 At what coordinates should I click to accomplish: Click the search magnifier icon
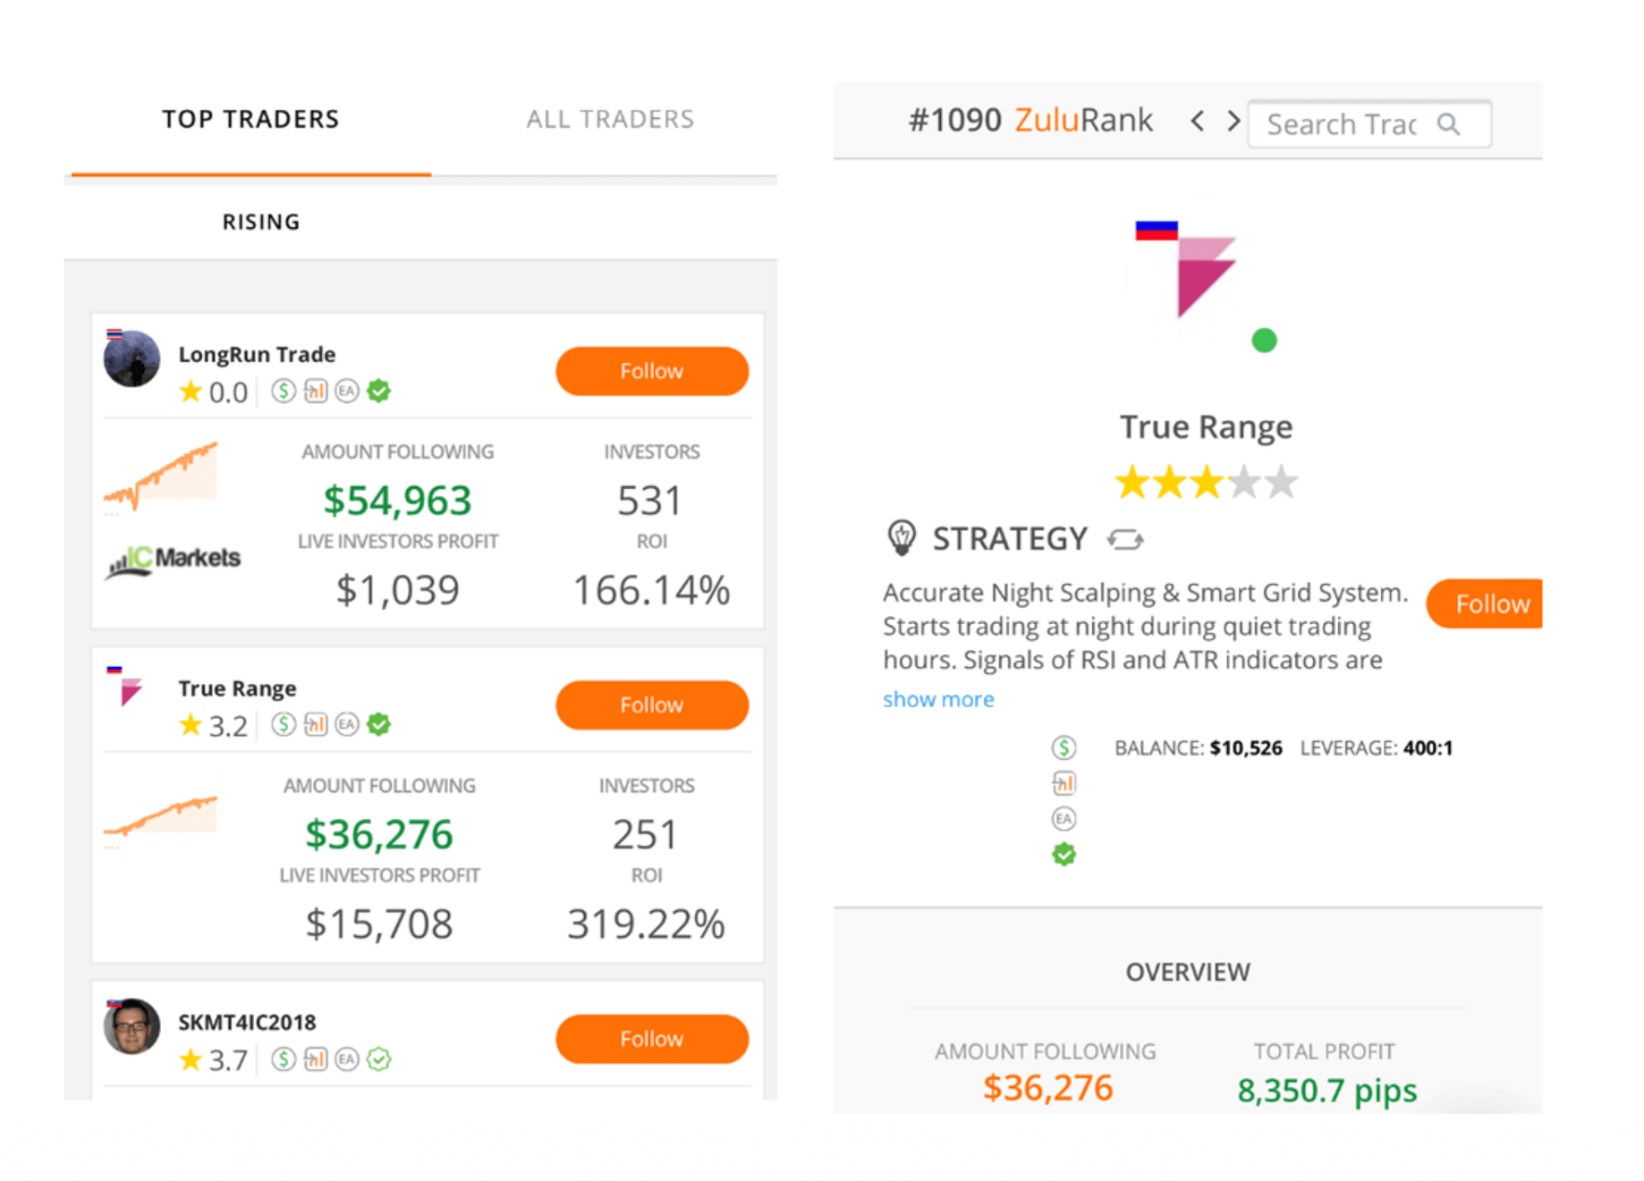point(1450,124)
